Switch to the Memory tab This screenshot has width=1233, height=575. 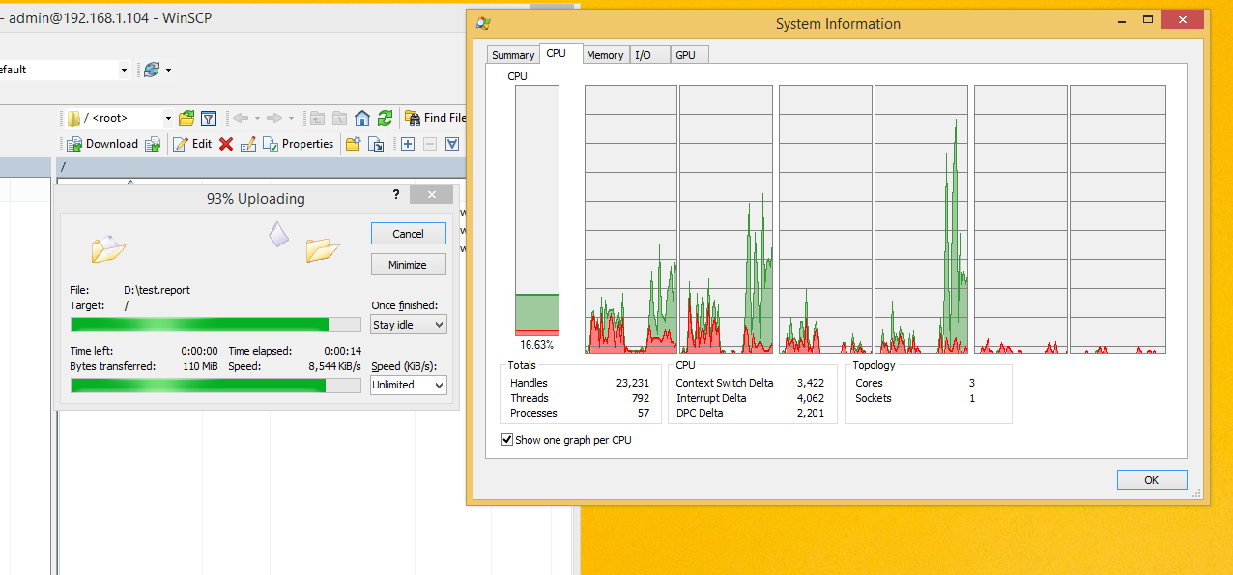coord(605,55)
